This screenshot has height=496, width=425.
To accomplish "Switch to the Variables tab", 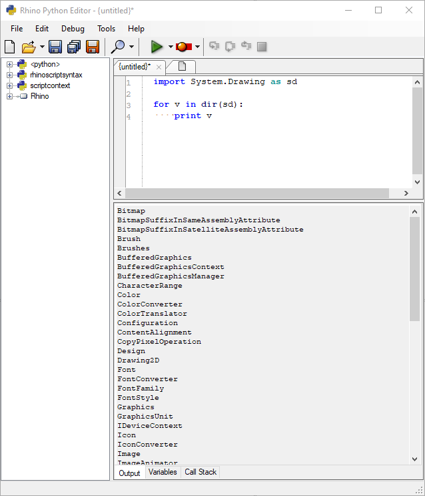I will tap(163, 472).
